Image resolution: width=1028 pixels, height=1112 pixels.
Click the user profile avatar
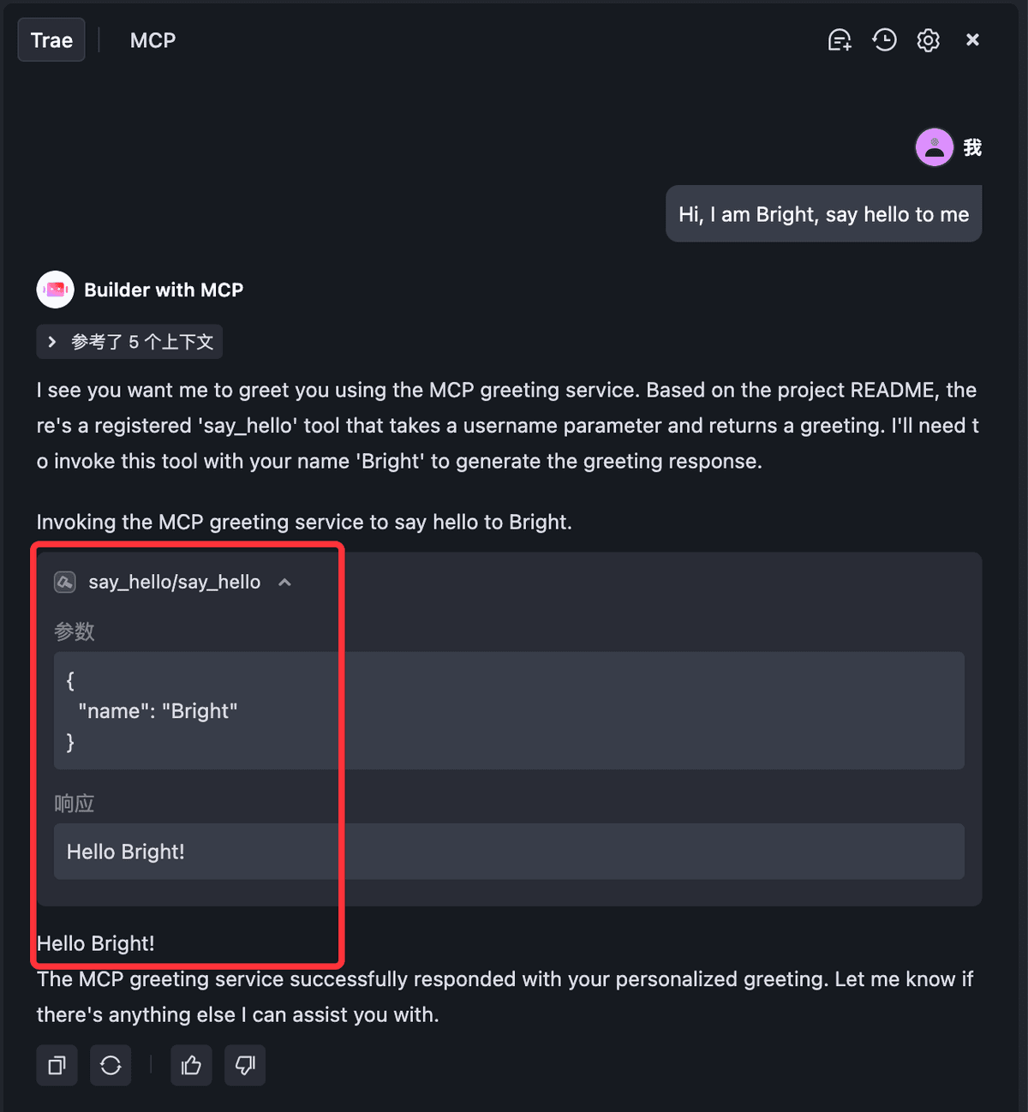[935, 147]
